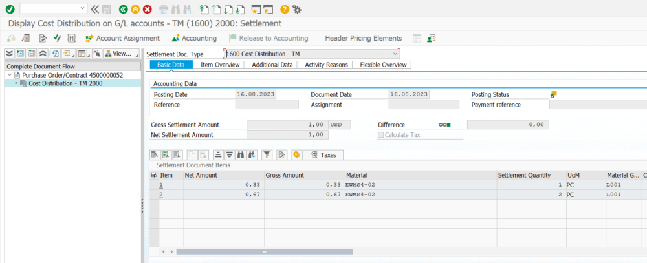Click the Print icon in top toolbar
The width and height of the screenshot is (647, 263).
tap(164, 8)
